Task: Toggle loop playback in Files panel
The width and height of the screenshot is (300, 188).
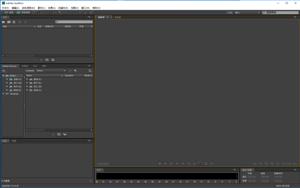Action: [47, 60]
